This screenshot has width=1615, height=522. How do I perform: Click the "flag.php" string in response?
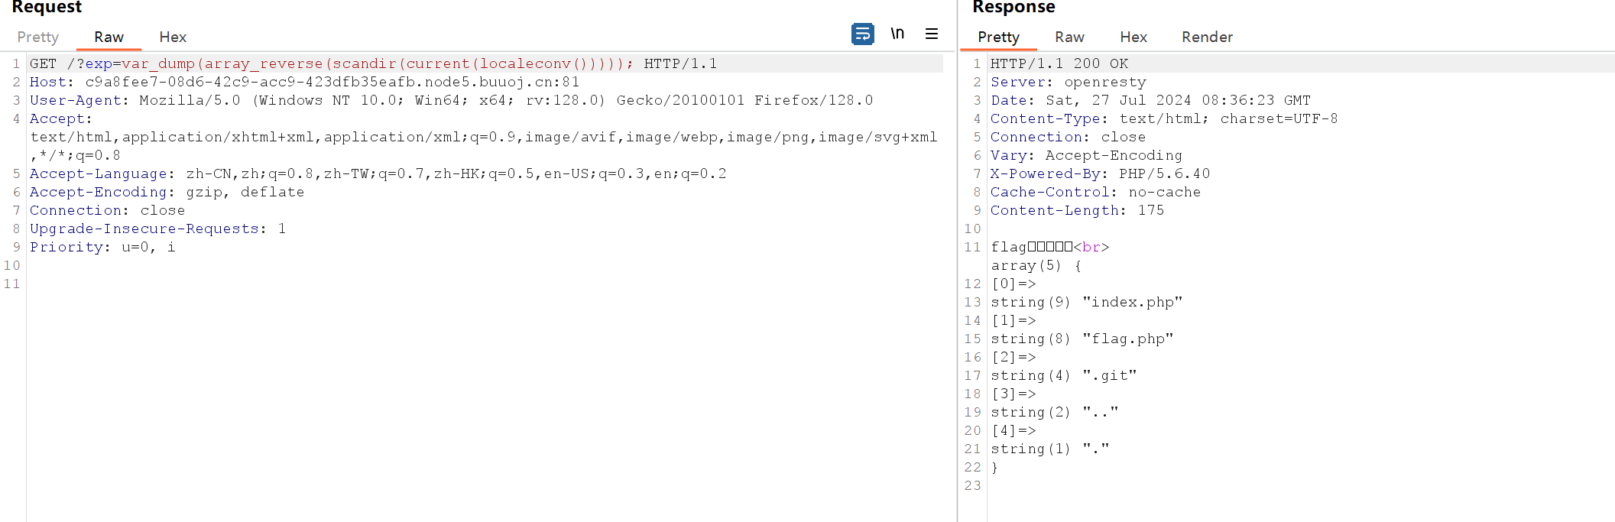click(x=1128, y=339)
